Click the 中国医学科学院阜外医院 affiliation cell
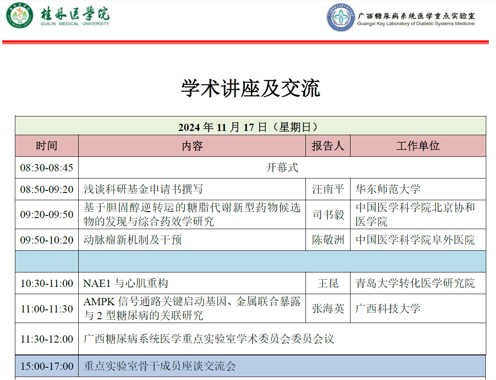This screenshot has height=380, width=496. (415, 240)
